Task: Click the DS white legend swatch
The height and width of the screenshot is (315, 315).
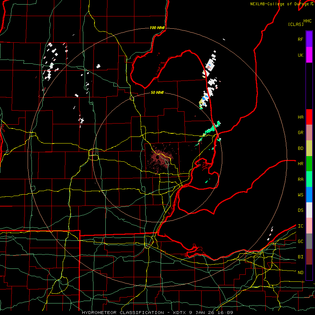Action: tap(309, 210)
